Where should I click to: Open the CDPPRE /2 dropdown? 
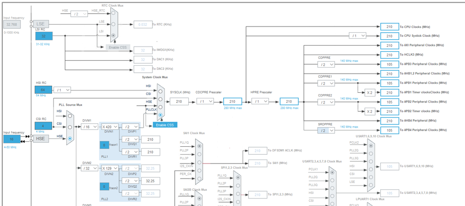pyautogui.click(x=326, y=64)
